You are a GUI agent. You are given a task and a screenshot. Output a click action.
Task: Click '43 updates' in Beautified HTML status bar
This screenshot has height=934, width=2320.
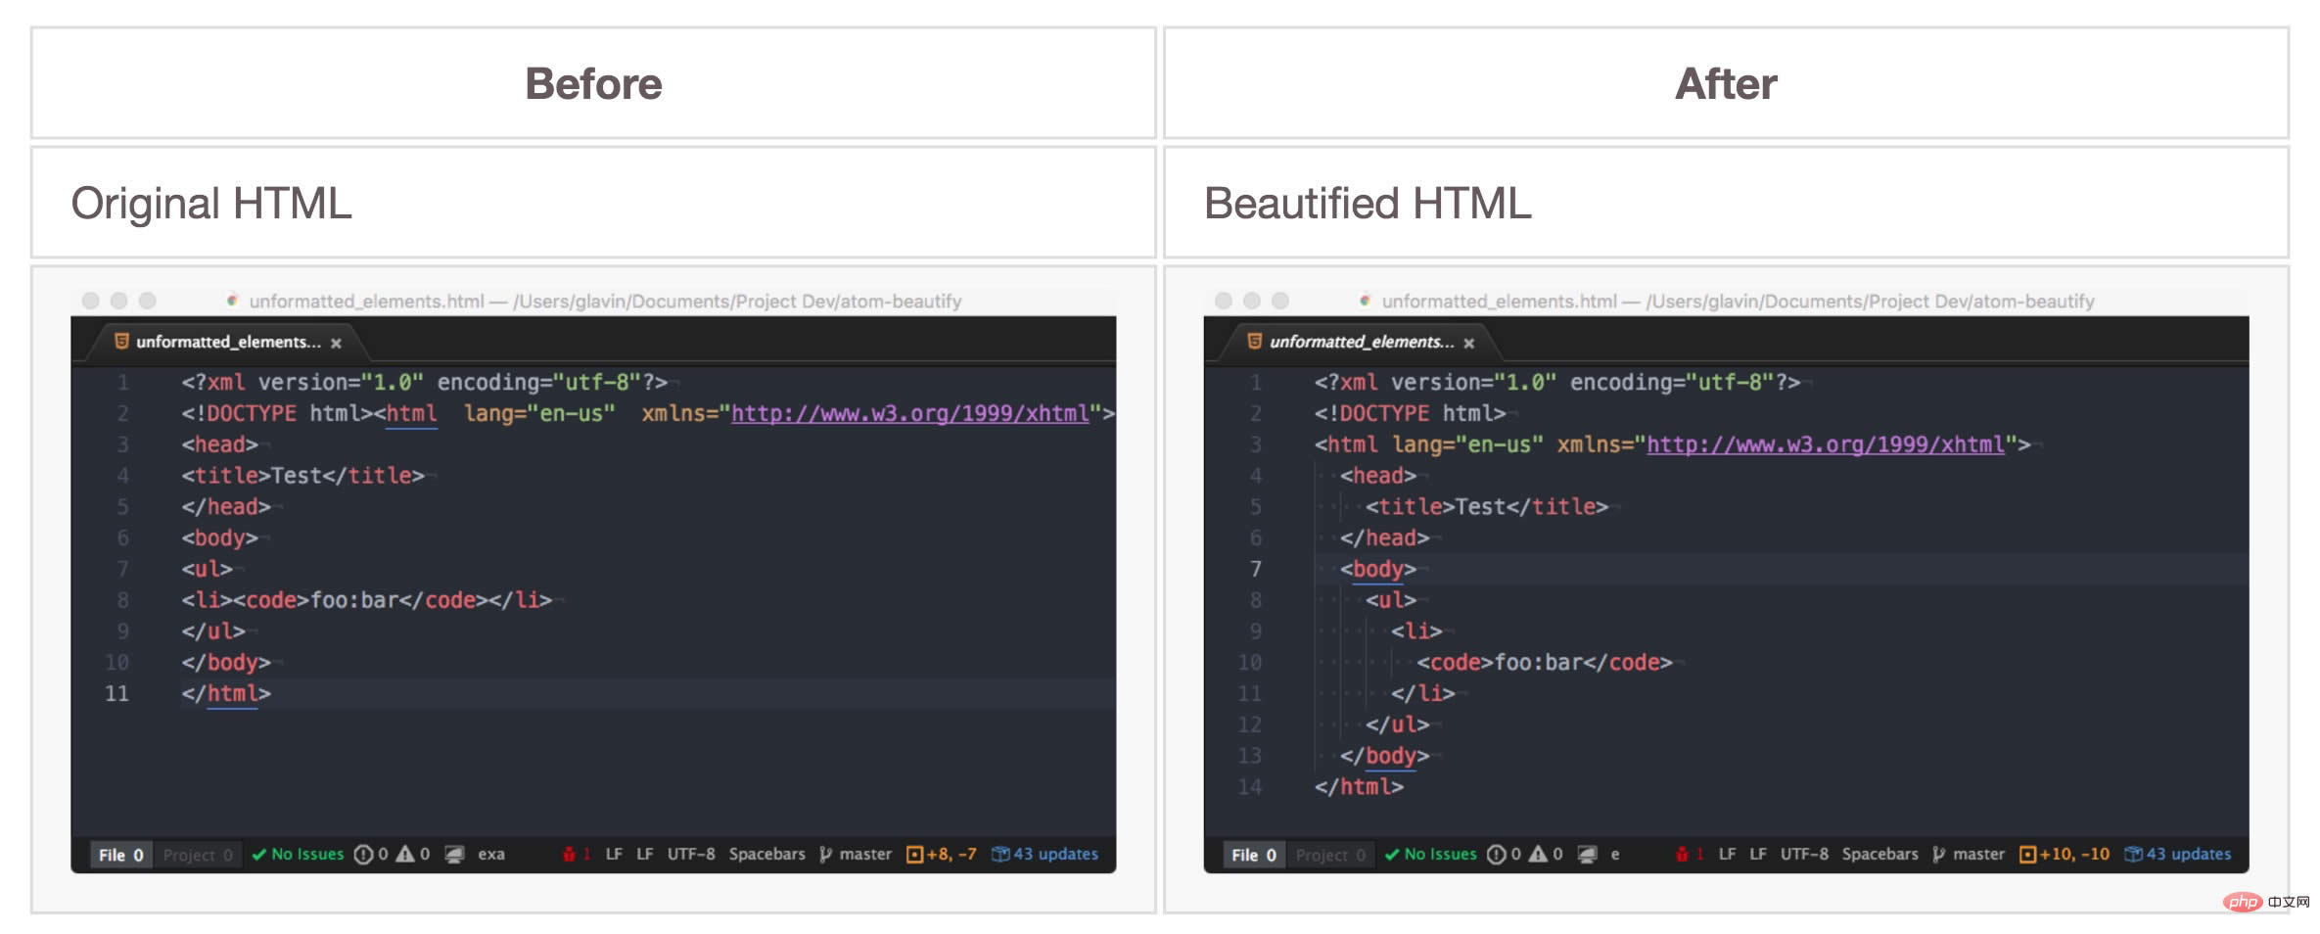(x=2188, y=855)
